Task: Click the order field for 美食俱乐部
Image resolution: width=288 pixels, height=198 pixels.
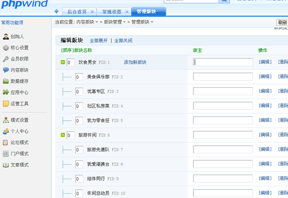Action: (x=79, y=77)
